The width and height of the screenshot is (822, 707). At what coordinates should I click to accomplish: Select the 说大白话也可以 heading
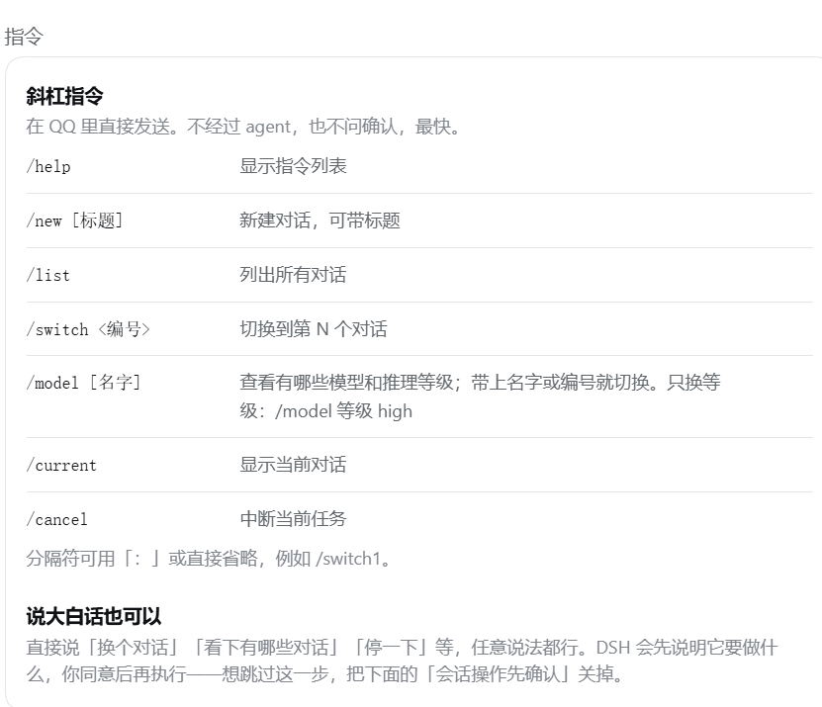[x=94, y=616]
